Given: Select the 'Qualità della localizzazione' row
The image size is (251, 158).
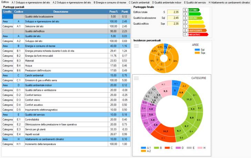Looking at the screenshot, I should (x=66, y=16).
